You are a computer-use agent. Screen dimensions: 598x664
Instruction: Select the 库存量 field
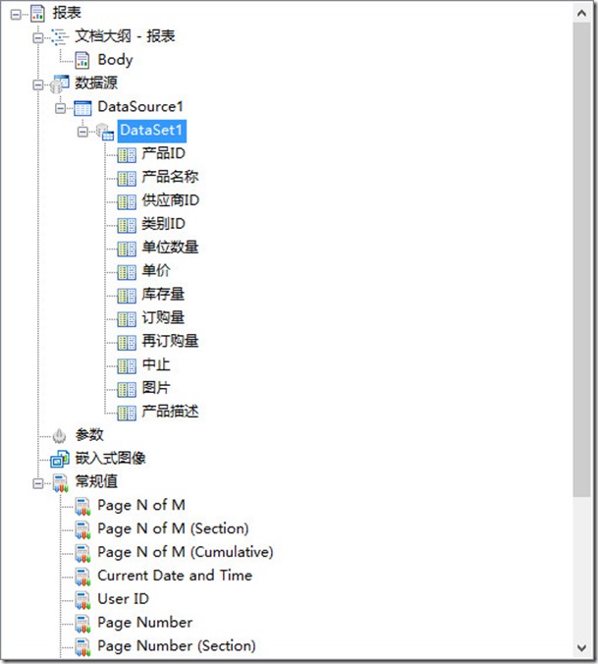(163, 294)
